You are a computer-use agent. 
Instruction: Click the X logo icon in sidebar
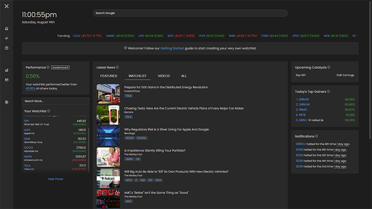(x=6, y=6)
